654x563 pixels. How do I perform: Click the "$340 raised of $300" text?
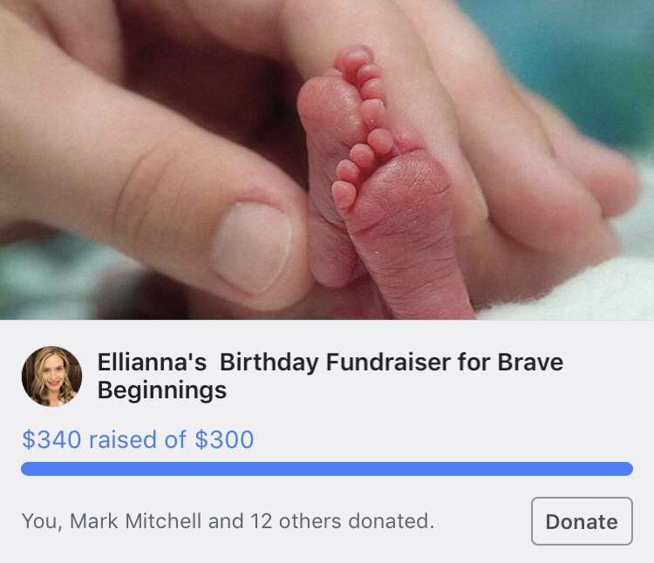point(138,439)
